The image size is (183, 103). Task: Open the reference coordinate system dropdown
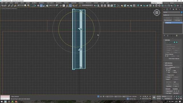[52, 5]
